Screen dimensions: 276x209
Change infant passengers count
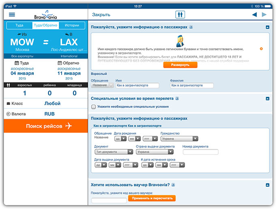75,93
